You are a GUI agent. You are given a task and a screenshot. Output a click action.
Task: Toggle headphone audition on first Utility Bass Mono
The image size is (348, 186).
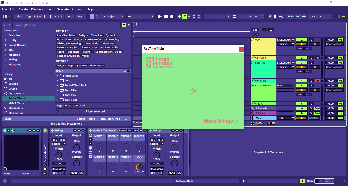(x=64, y=173)
